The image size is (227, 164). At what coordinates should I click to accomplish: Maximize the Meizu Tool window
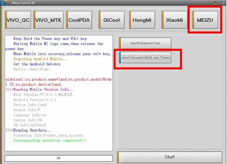click(220, 3)
